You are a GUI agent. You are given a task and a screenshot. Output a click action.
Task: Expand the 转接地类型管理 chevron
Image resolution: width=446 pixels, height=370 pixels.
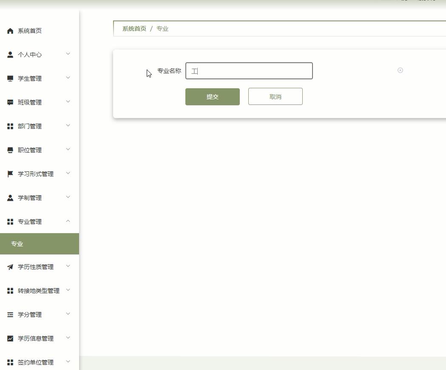(x=68, y=290)
